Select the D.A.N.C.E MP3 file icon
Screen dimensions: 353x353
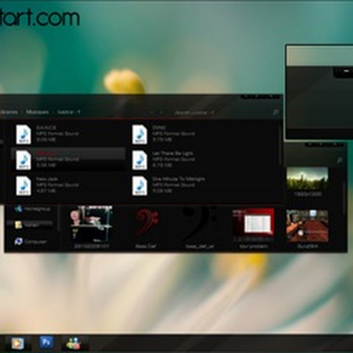(x=23, y=134)
